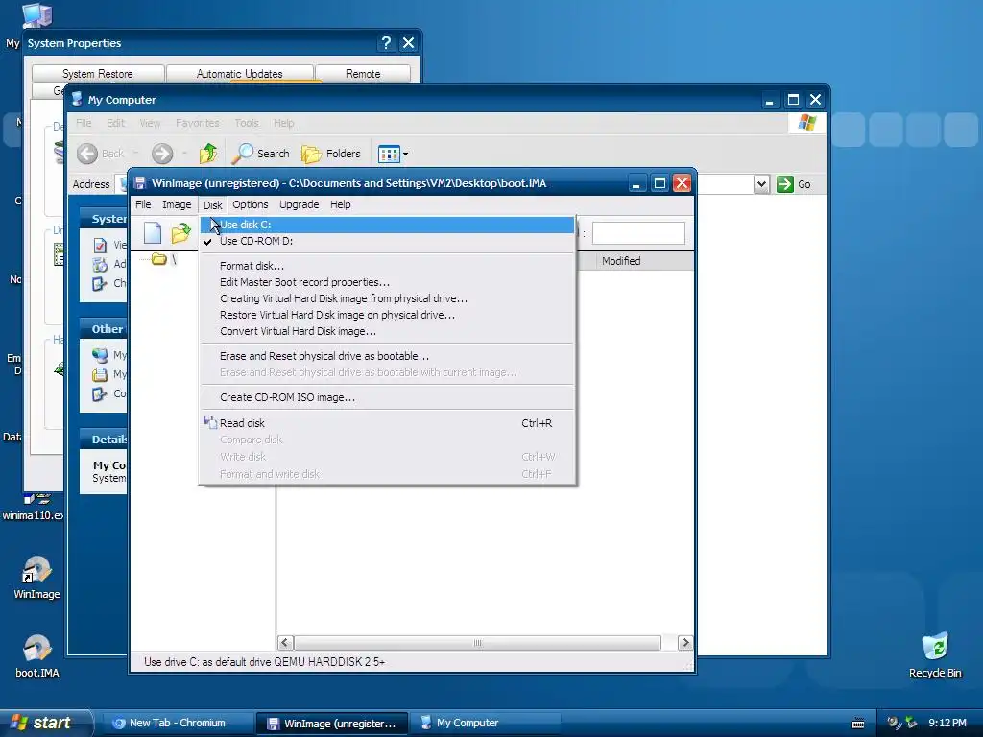
Task: Select Use CD-ROM D: checked entry
Action: pyautogui.click(x=387, y=241)
